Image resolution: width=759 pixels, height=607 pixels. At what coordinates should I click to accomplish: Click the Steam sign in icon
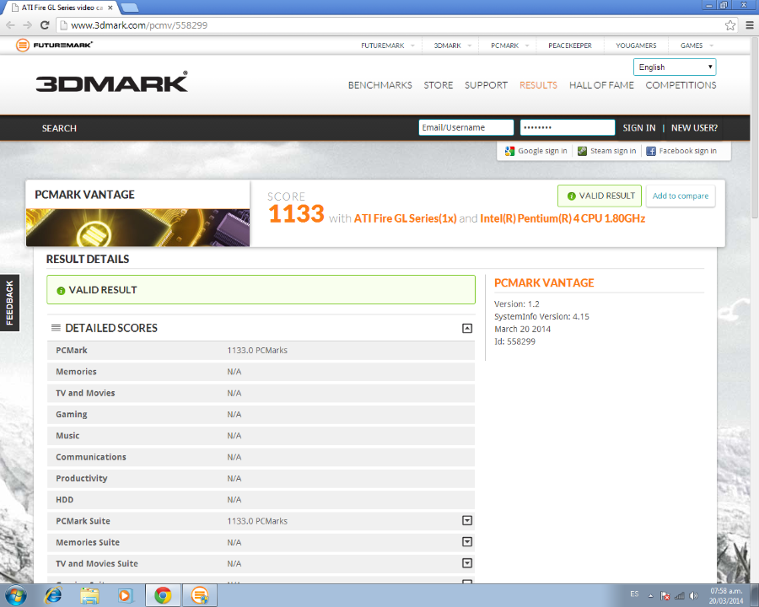click(582, 151)
